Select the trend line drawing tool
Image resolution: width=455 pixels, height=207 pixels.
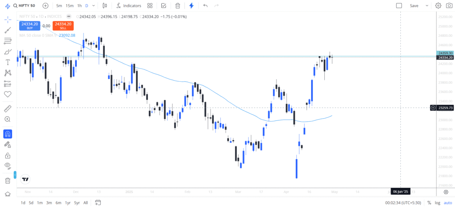[8, 30]
